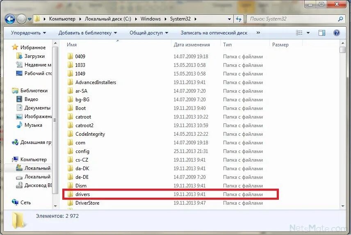Open Загрузки in the navigation pane
351x235 pixels.
pyautogui.click(x=34, y=56)
